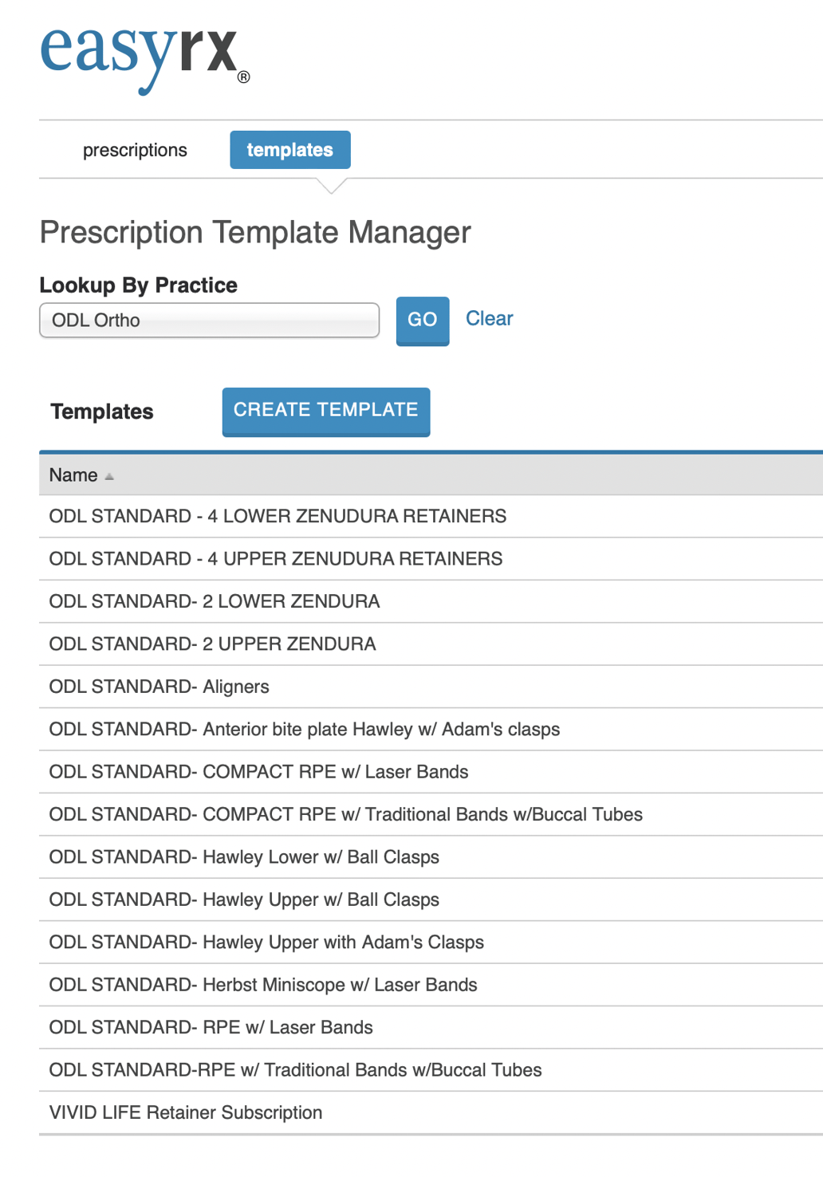Open the ODL STANDARD Aligners template
Viewport: 823px width, 1177px height.
click(159, 687)
